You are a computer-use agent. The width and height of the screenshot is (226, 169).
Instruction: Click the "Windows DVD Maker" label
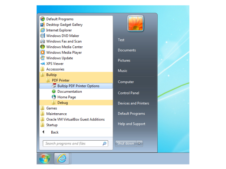pyautogui.click(x=63, y=36)
